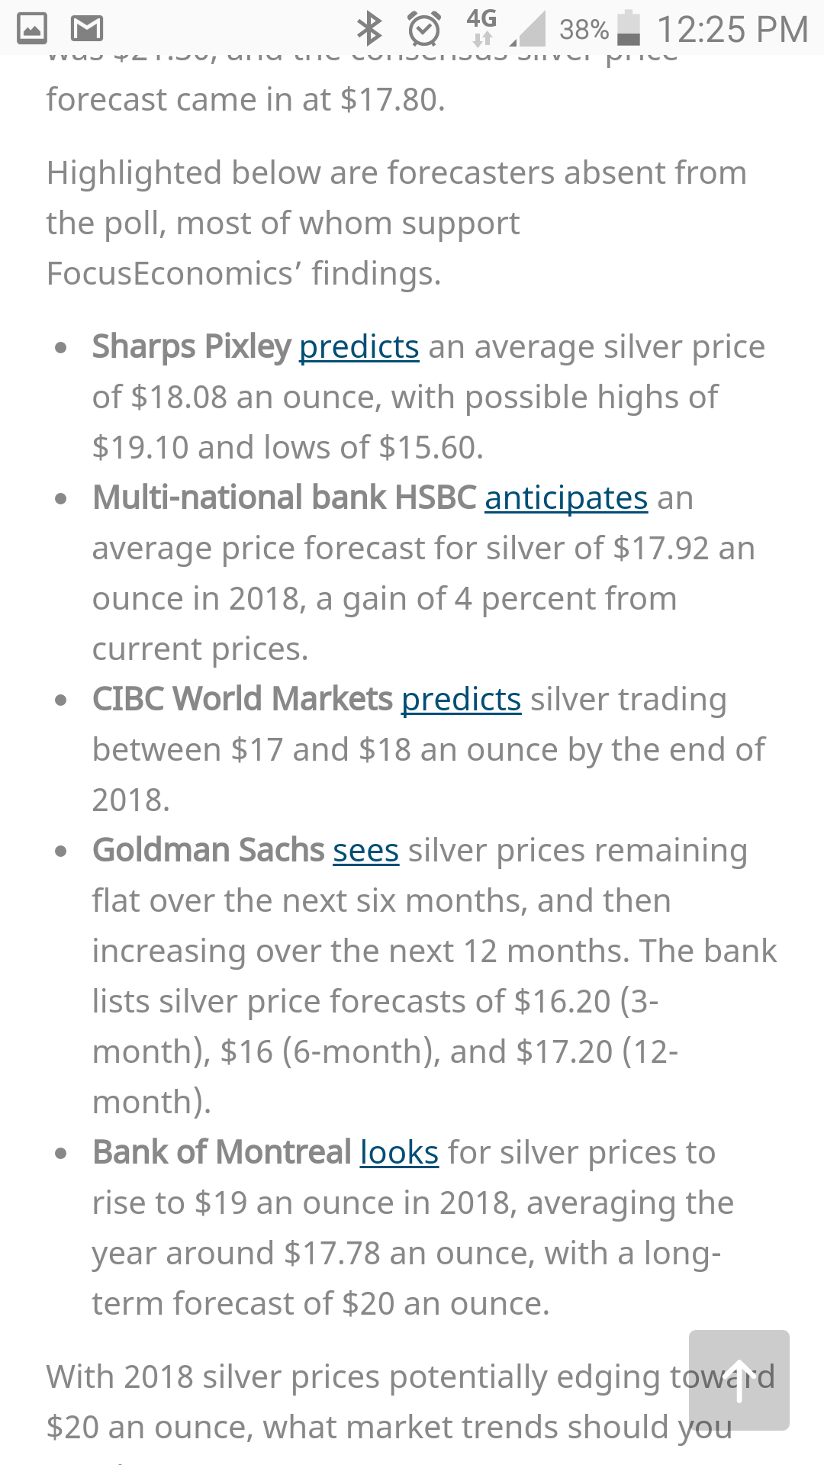Viewport: 824px width, 1465px height.
Task: Tap the battery level icon
Action: (628, 28)
